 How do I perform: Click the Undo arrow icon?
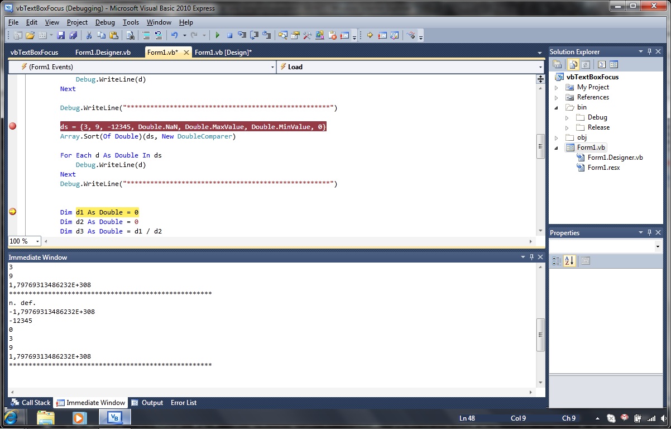pyautogui.click(x=175, y=35)
